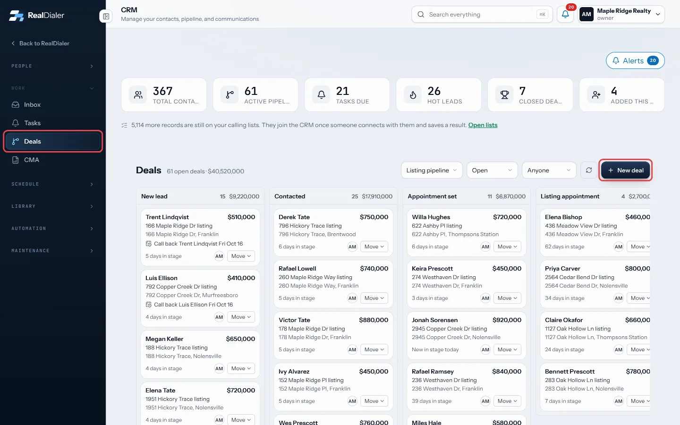Select Deals in the sidebar

pos(53,142)
